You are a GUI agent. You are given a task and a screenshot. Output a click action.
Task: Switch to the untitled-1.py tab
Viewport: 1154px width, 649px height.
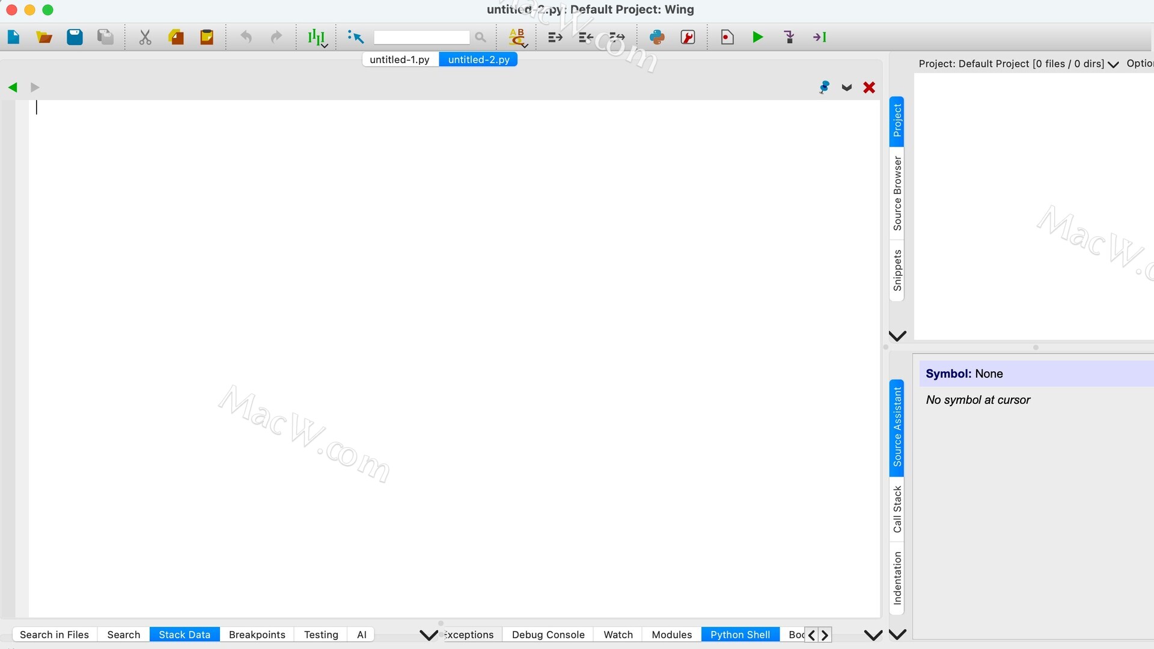coord(400,59)
